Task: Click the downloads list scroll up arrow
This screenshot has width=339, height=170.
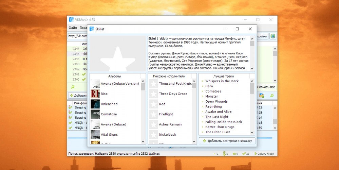Action: click(x=275, y=108)
